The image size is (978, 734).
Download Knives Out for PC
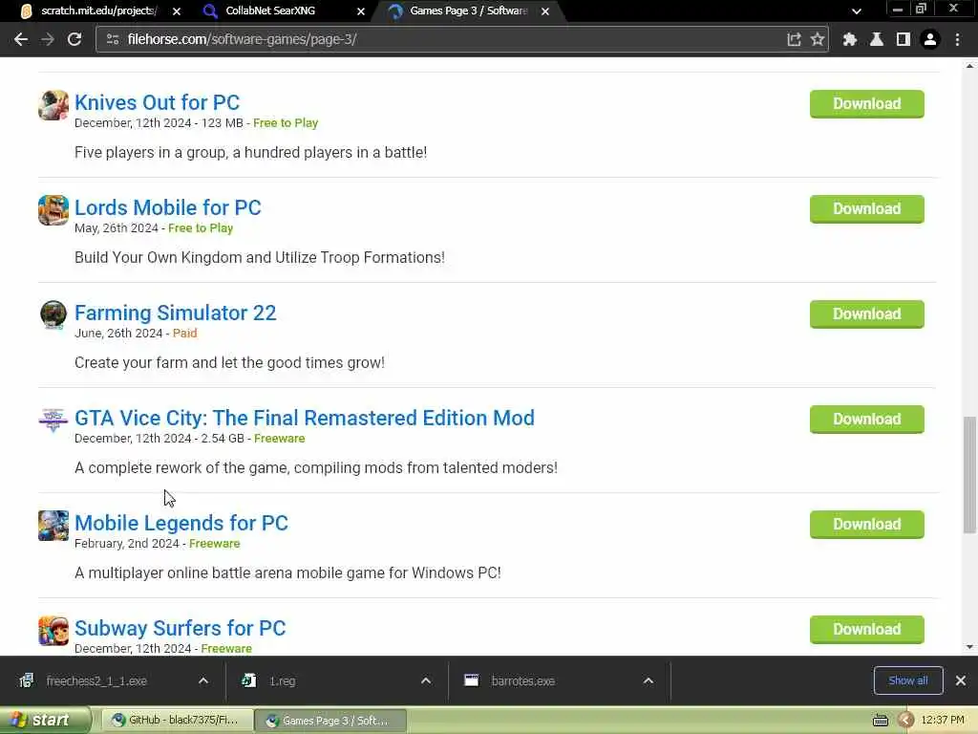(x=867, y=103)
